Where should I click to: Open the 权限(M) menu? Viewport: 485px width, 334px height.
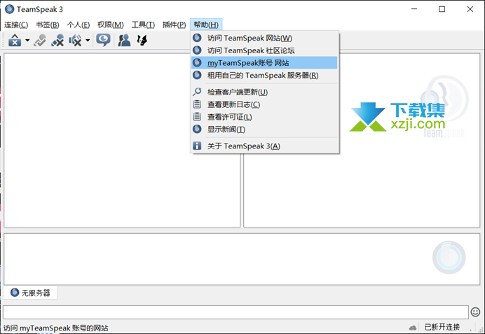click(x=111, y=25)
